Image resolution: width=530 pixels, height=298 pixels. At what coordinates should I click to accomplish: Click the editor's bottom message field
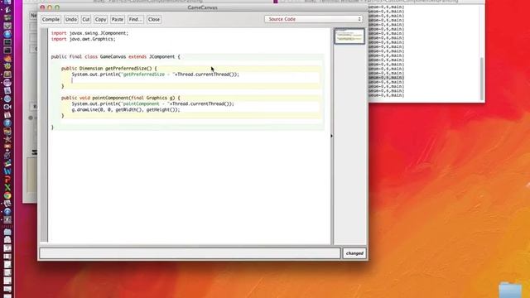[190, 253]
